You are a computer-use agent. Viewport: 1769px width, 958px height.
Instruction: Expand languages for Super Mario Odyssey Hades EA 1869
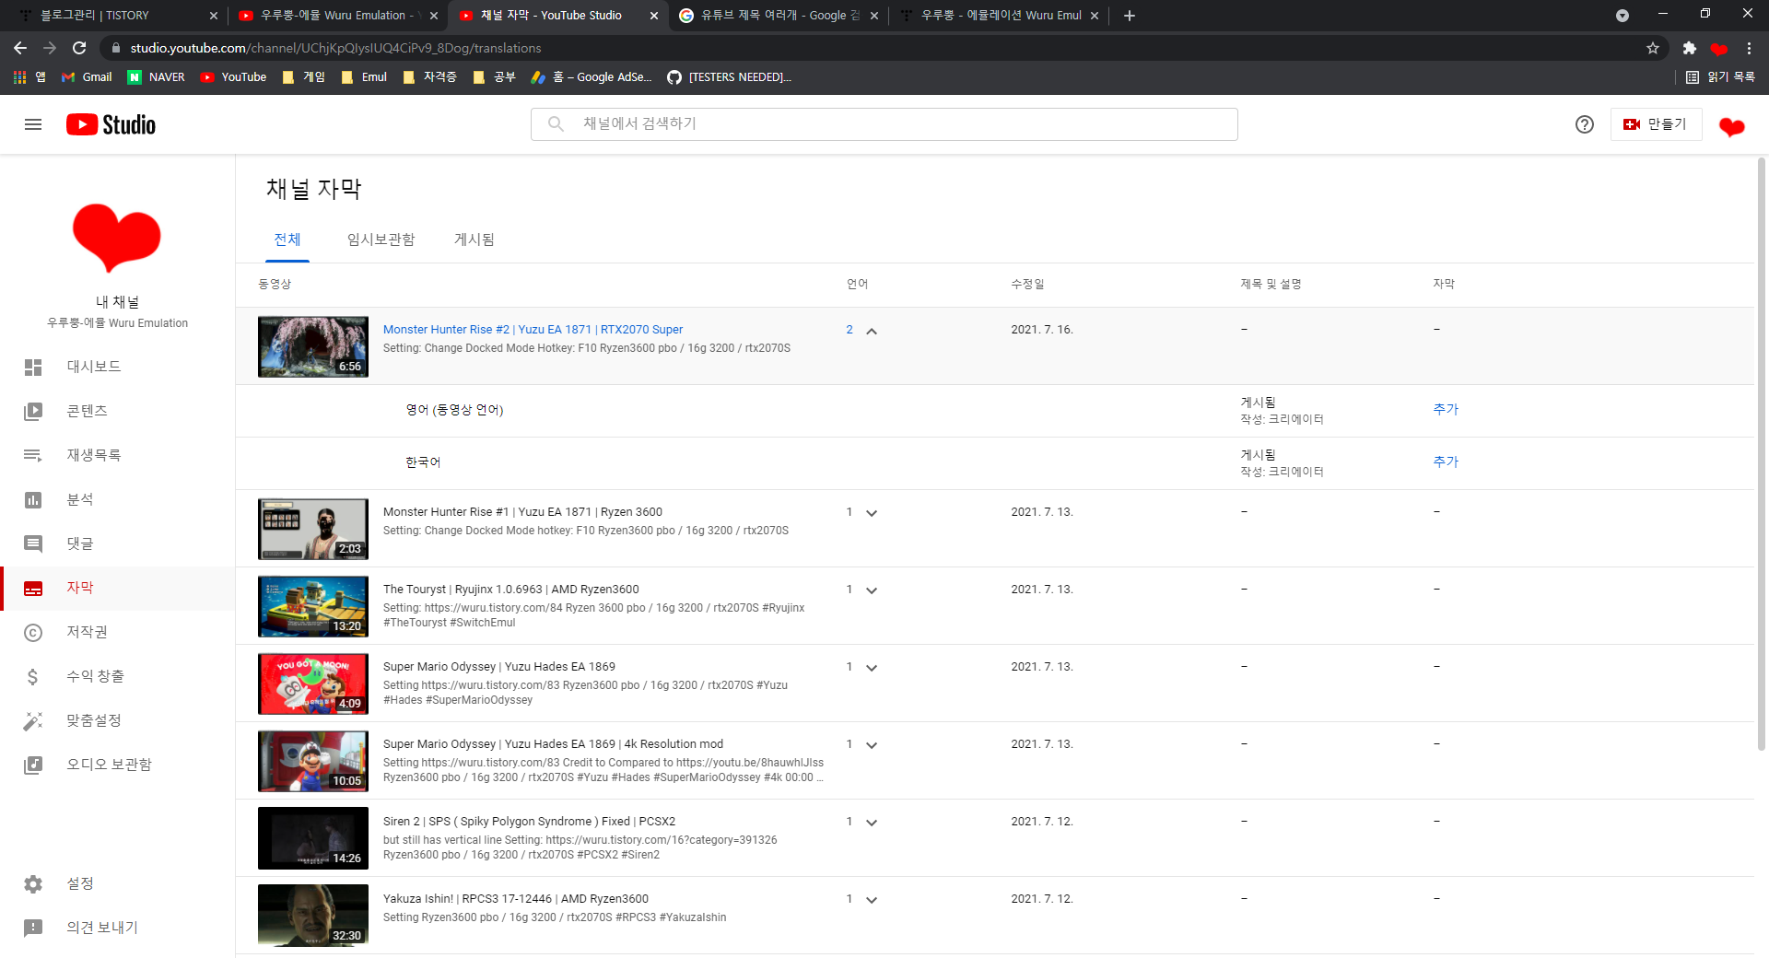click(x=872, y=668)
